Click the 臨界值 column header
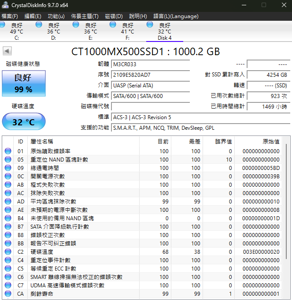This screenshot has width=292, height=301. (219, 142)
